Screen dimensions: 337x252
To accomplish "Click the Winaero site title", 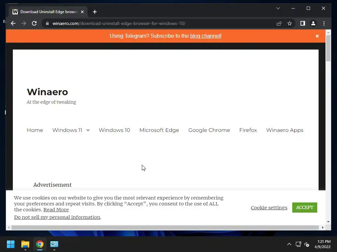I will click(x=47, y=92).
